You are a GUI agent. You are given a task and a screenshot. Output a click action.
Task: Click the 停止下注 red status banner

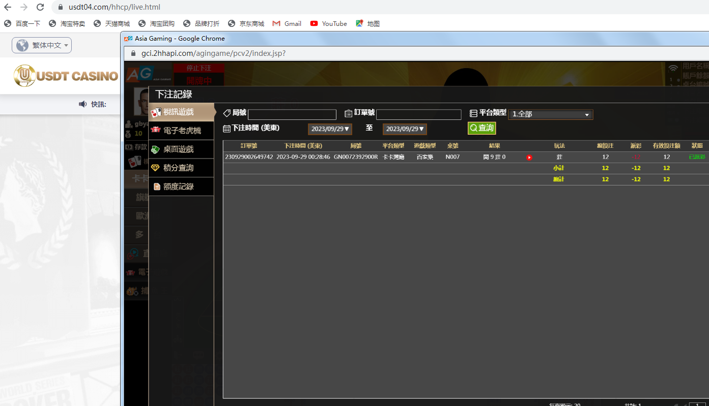(x=199, y=68)
